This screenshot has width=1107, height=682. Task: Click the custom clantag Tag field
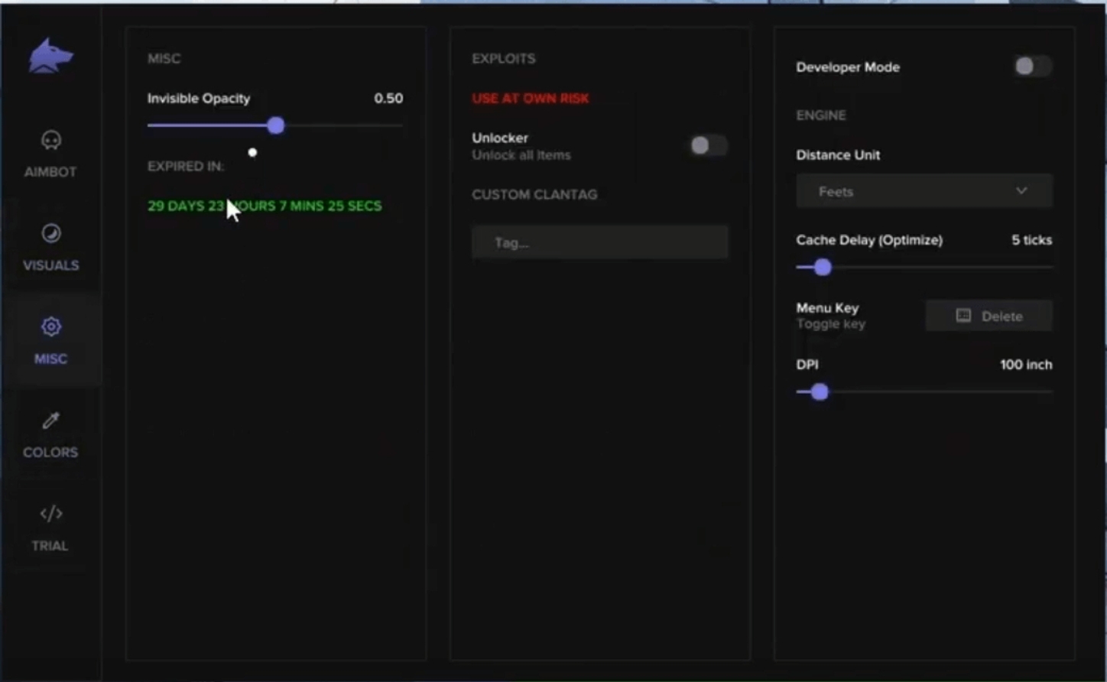[x=599, y=242]
